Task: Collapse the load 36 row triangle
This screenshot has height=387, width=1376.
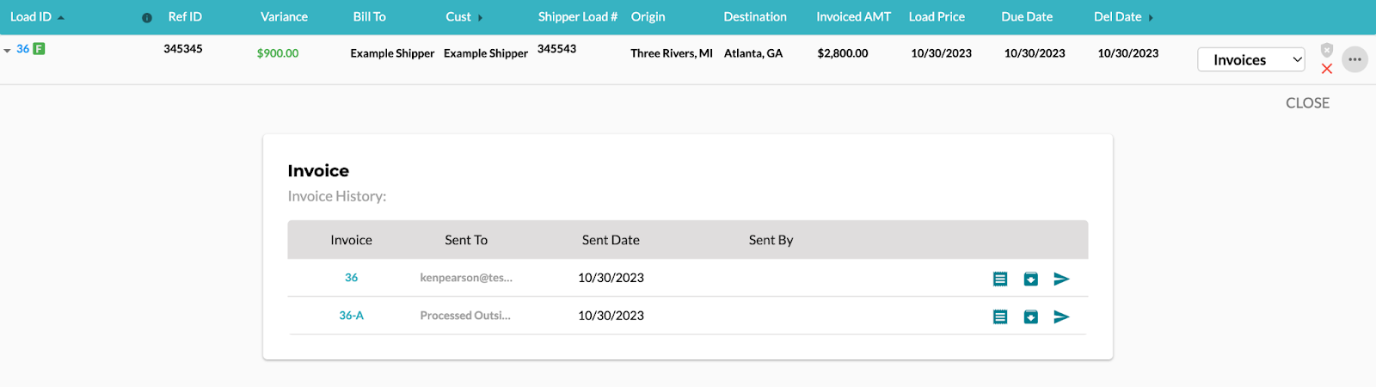Action: (7, 51)
